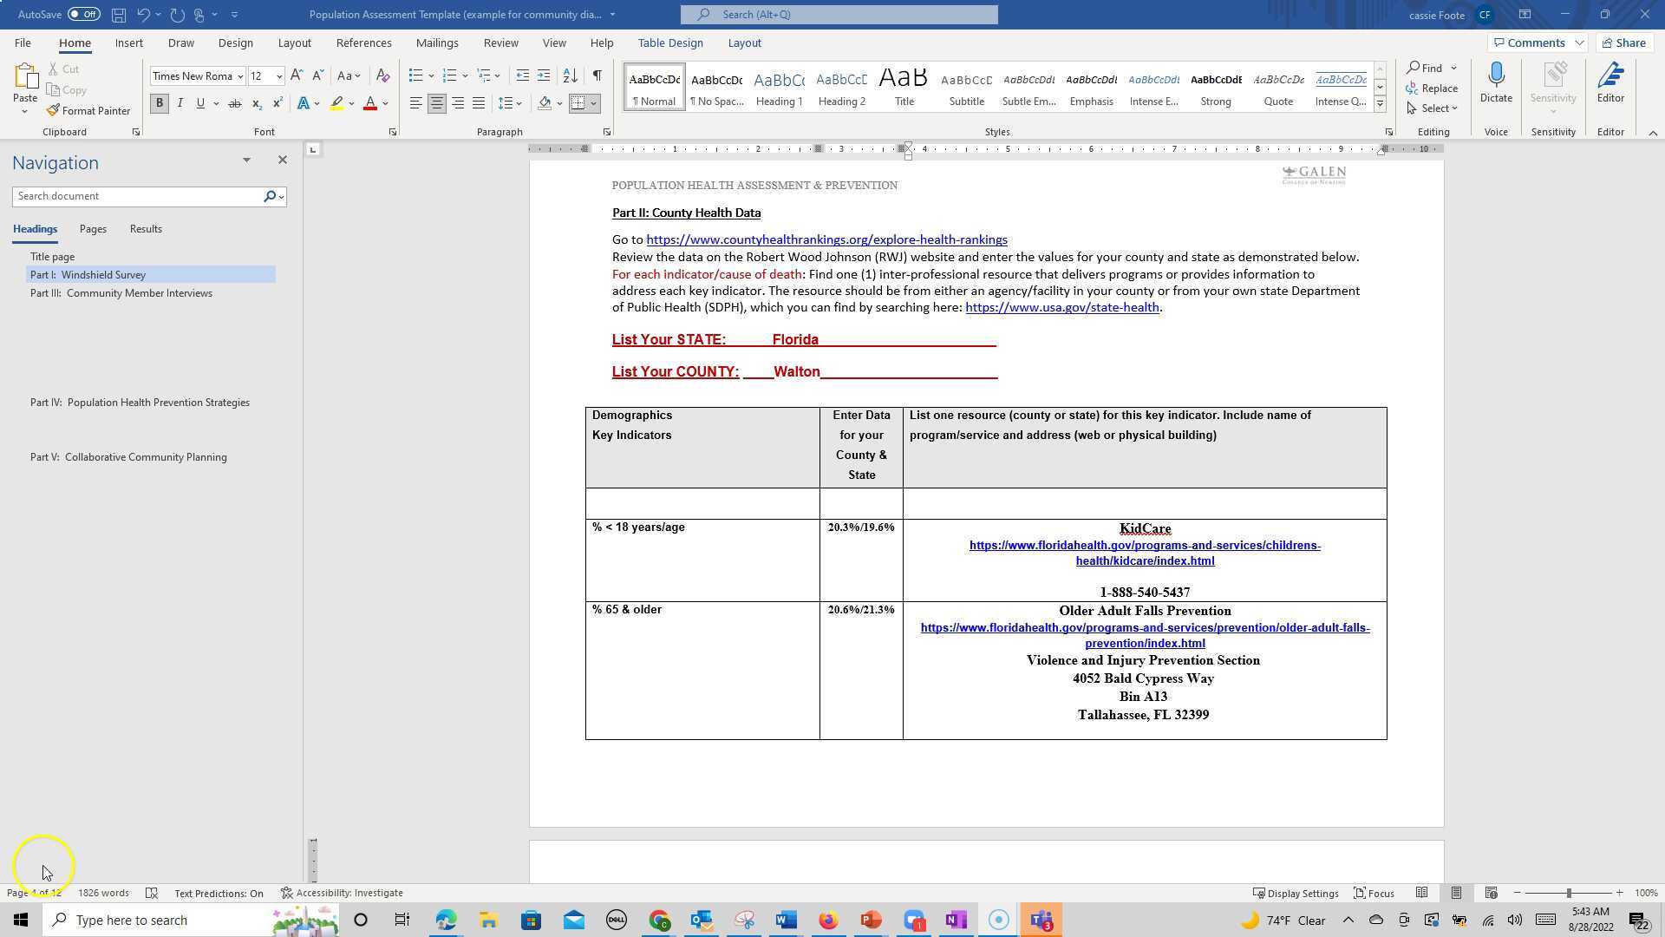1665x937 pixels.
Task: Switch to the Table Design tab
Action: (669, 43)
